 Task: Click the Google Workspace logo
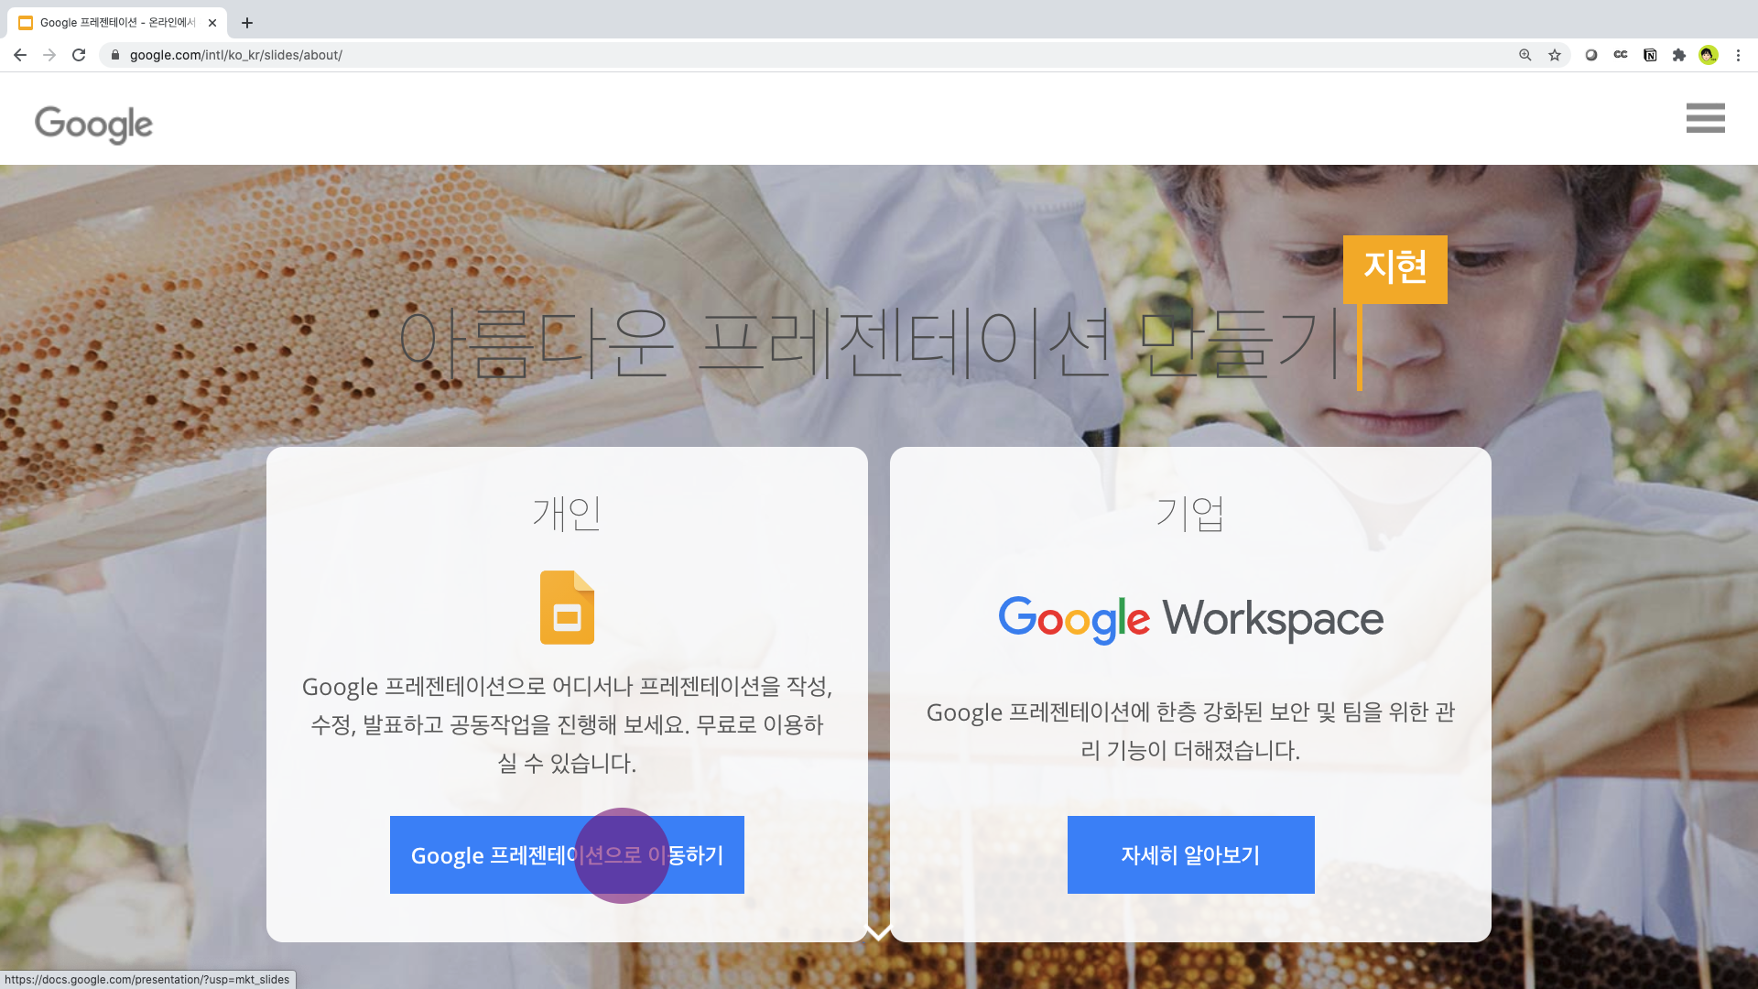(x=1190, y=620)
